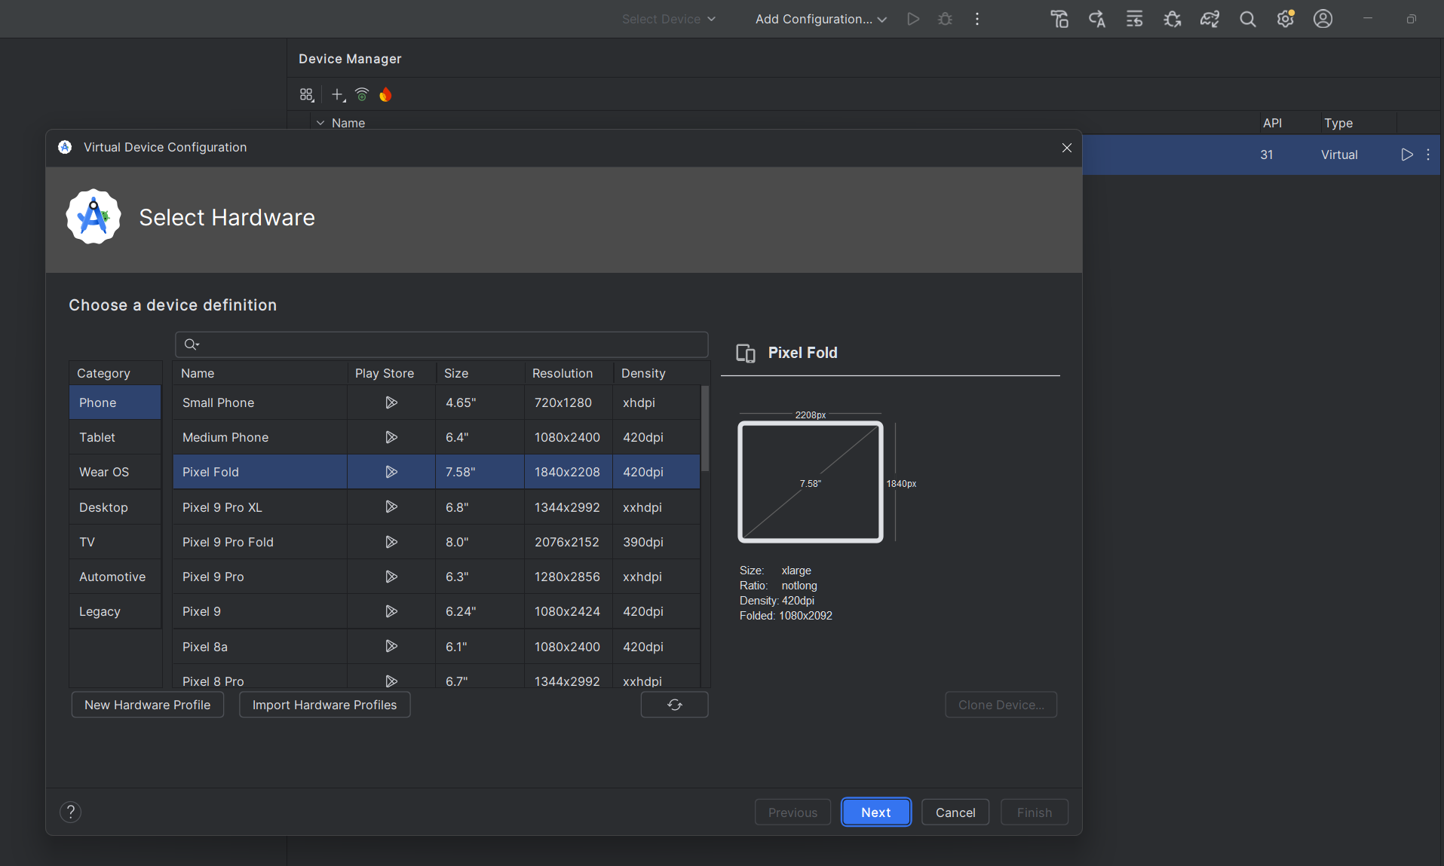Click the Run play icon in top toolbar
1444x866 pixels.
click(913, 19)
